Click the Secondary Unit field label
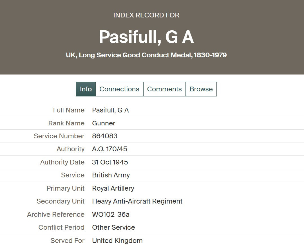The image size is (304, 246). tap(61, 201)
